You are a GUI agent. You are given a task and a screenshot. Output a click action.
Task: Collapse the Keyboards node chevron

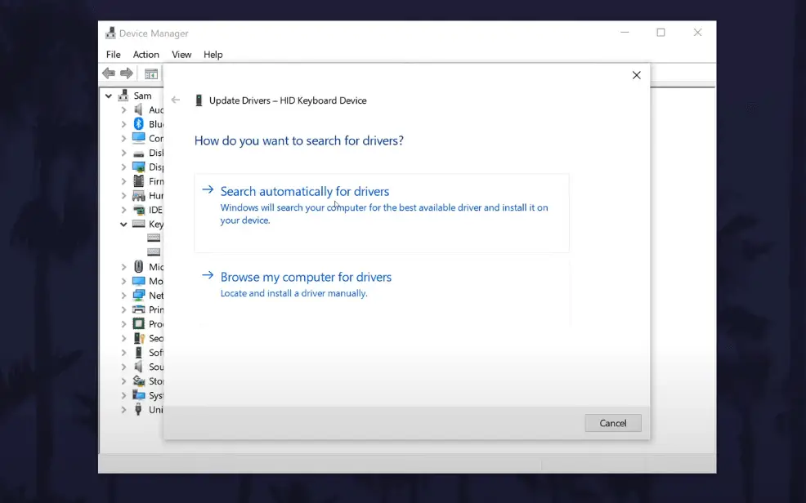coord(123,225)
